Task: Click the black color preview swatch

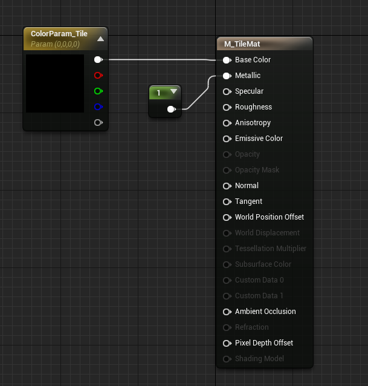Action: point(55,83)
